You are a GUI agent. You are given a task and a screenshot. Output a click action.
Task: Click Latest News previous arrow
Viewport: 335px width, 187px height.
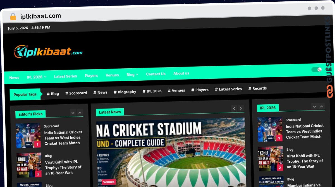(234, 108)
